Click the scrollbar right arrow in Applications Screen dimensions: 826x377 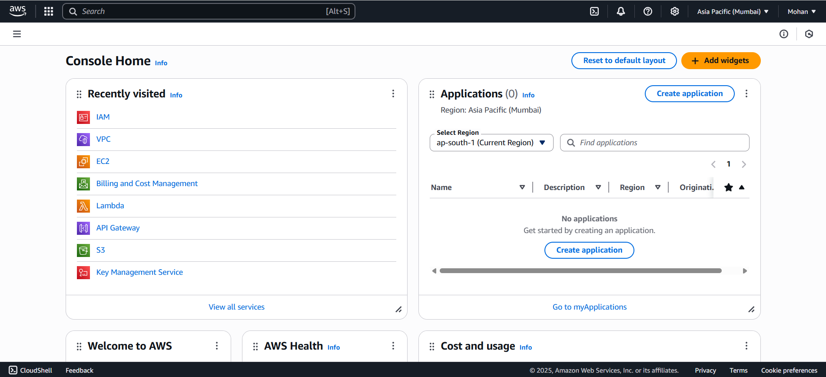pos(745,271)
